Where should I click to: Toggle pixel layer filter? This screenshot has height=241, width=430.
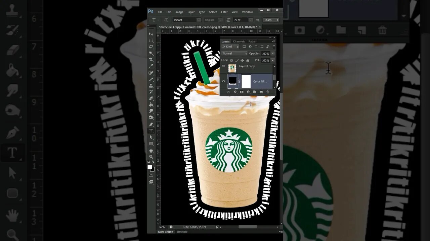point(244,47)
